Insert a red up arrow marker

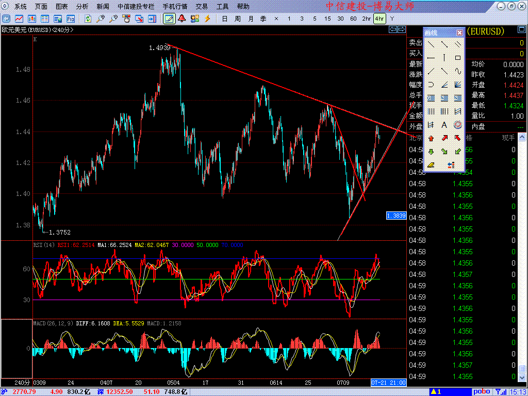431,138
